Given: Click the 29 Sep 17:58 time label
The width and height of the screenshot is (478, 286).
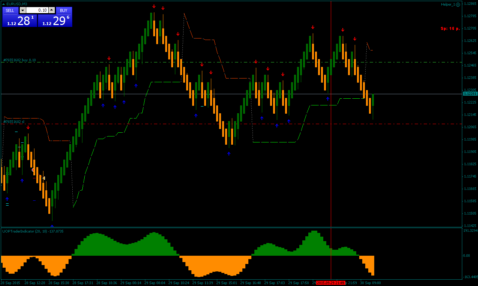Looking at the screenshot, I should coord(299,283).
